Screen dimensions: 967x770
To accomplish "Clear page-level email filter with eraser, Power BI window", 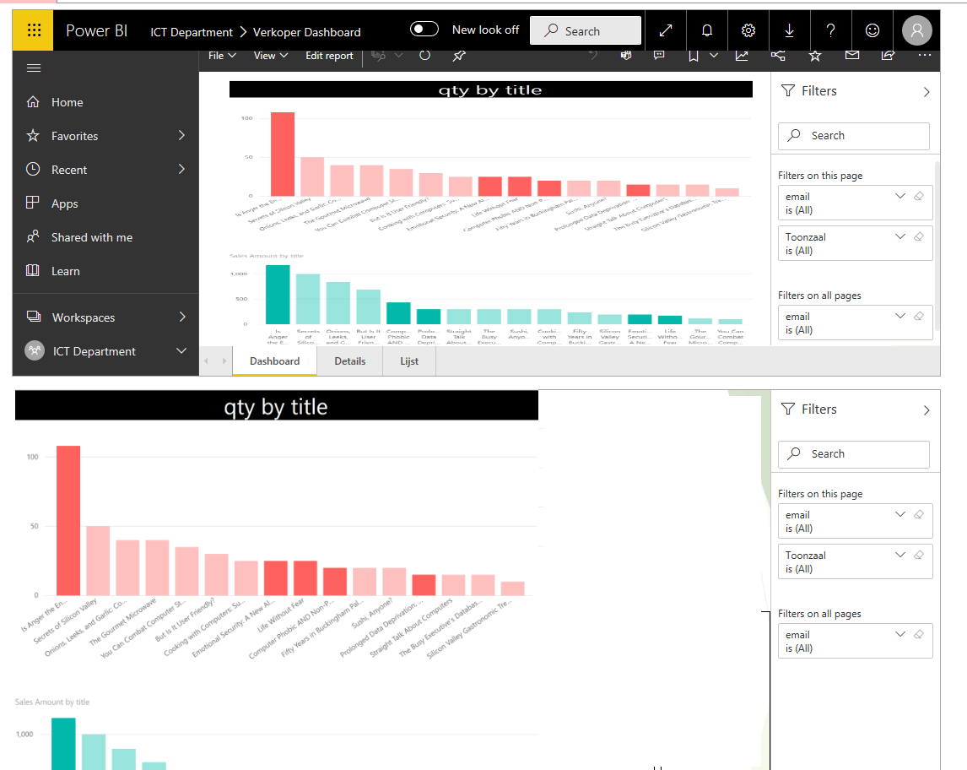I will click(918, 196).
